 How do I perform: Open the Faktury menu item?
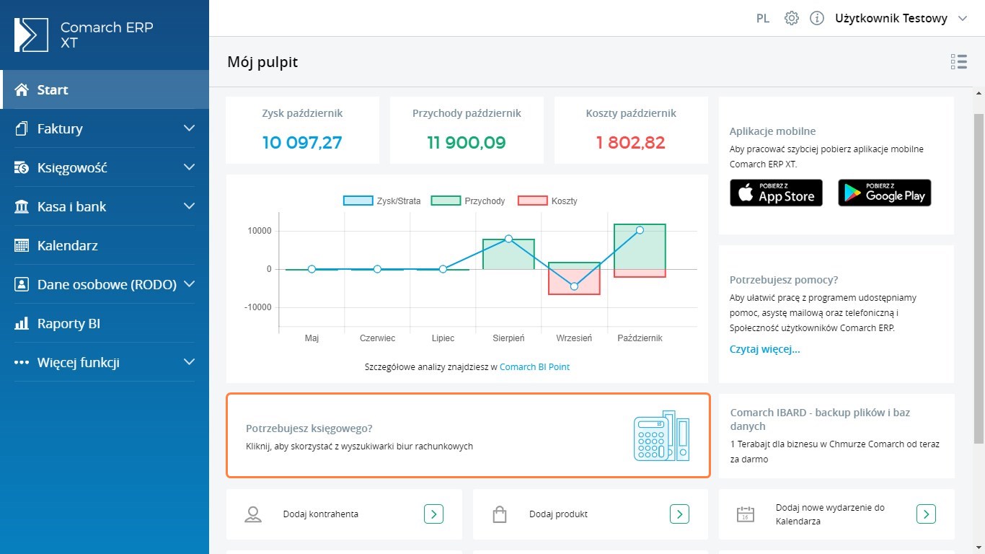point(105,128)
